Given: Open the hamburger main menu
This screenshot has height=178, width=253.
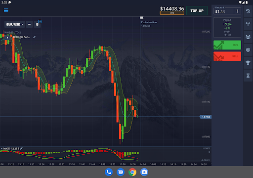Looking at the screenshot, I should [x=6, y=10].
